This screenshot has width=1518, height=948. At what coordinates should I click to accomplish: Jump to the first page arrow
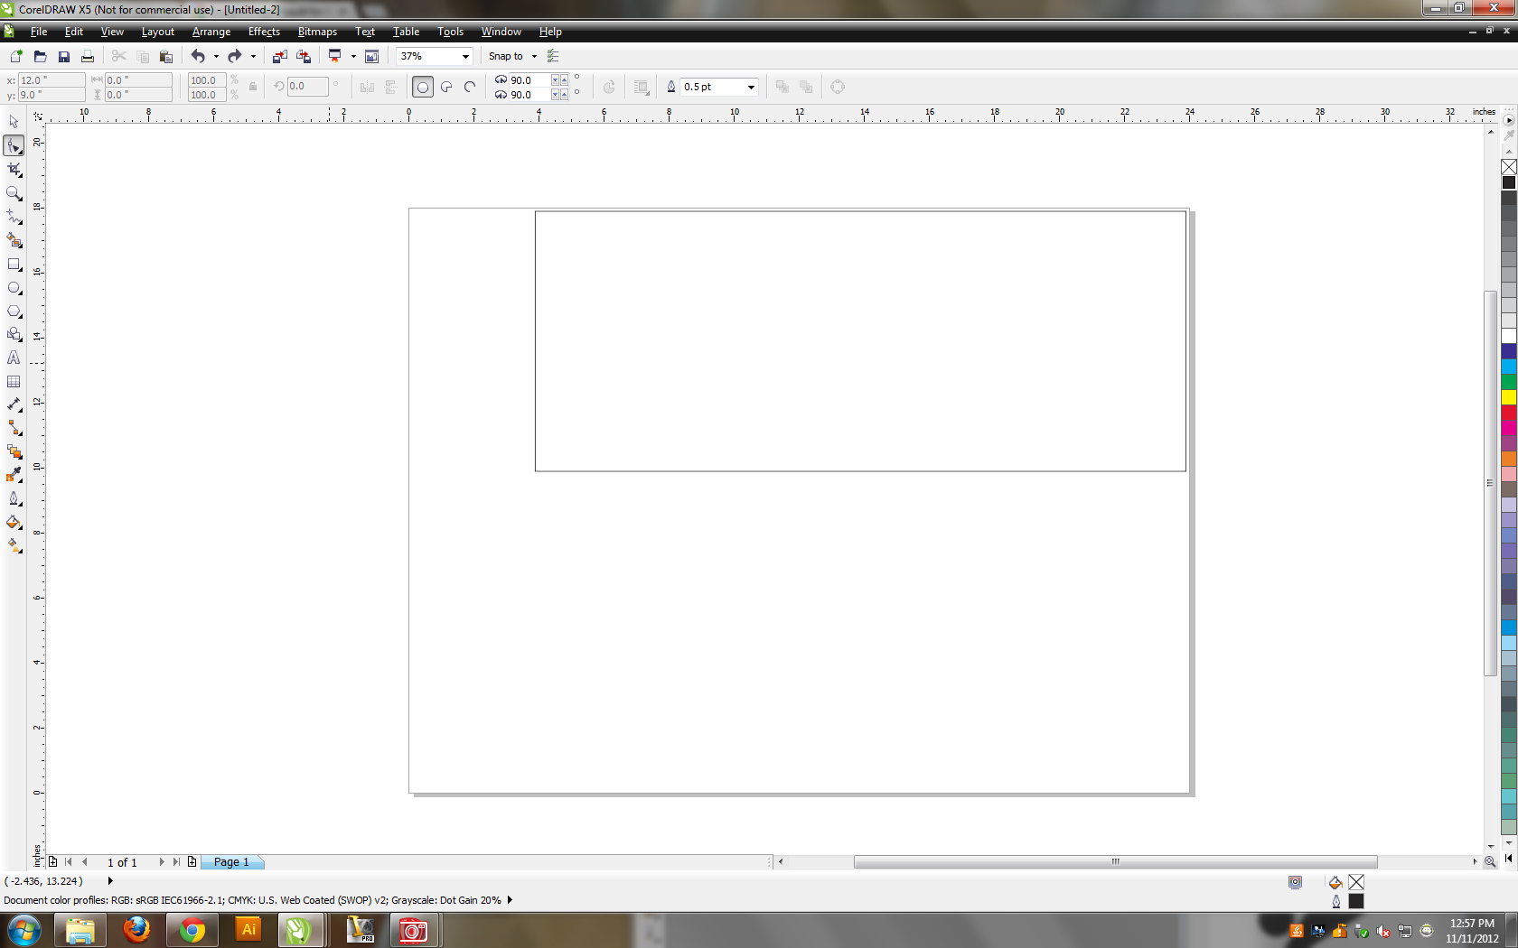(69, 862)
